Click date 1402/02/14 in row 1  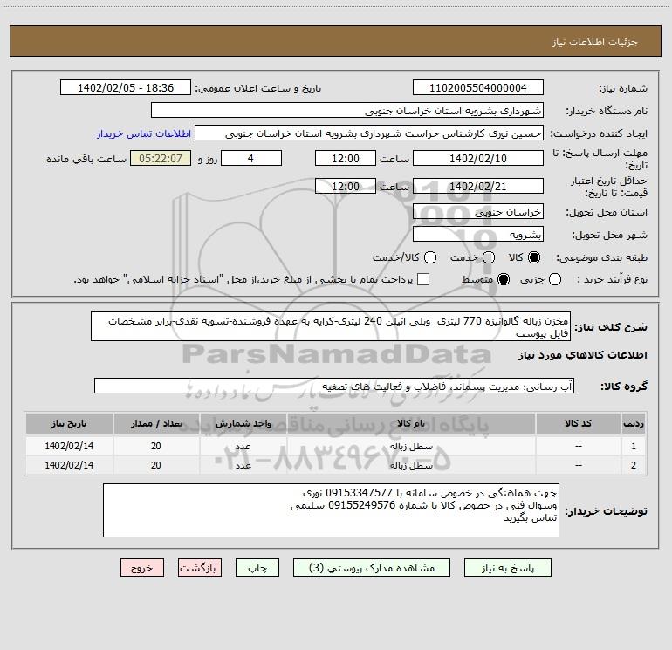tap(69, 446)
